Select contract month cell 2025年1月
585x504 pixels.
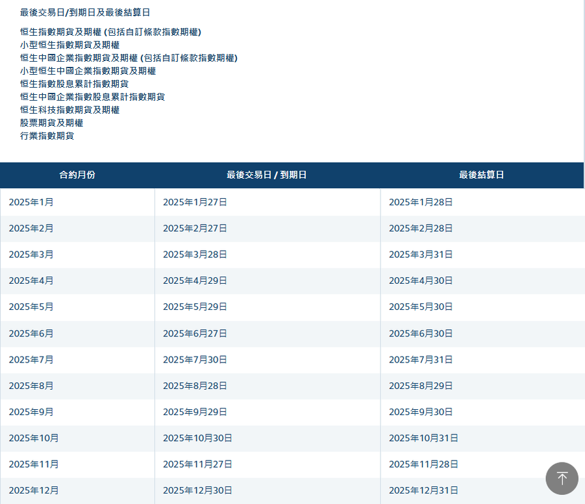coord(77,203)
